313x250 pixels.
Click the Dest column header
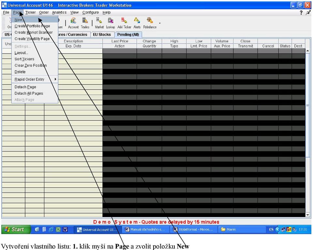click(x=298, y=46)
